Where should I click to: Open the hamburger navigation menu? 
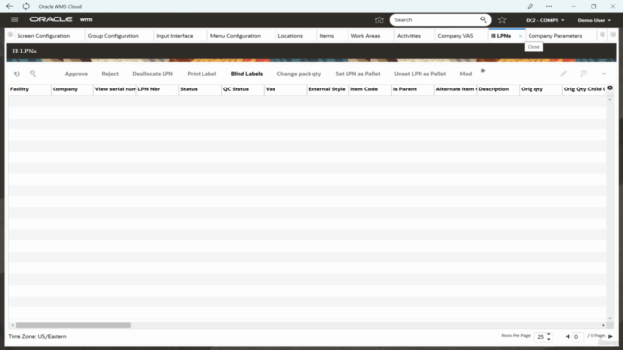[x=15, y=19]
